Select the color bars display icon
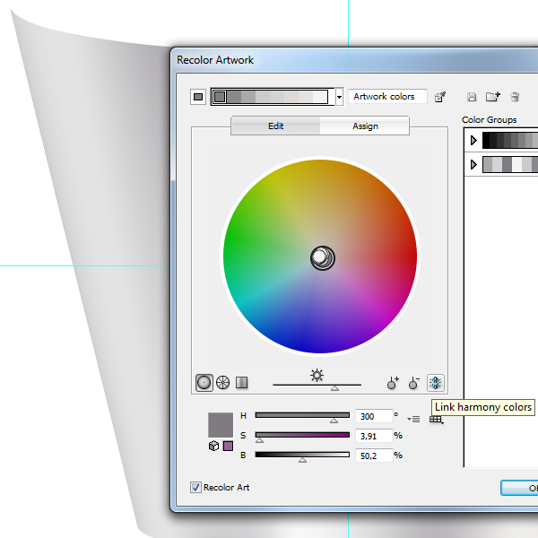 (242, 383)
